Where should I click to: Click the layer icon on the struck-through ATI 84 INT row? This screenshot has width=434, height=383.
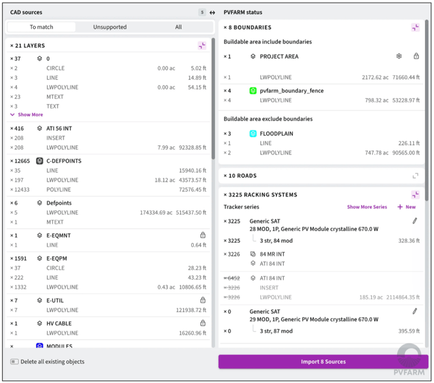[253, 278]
